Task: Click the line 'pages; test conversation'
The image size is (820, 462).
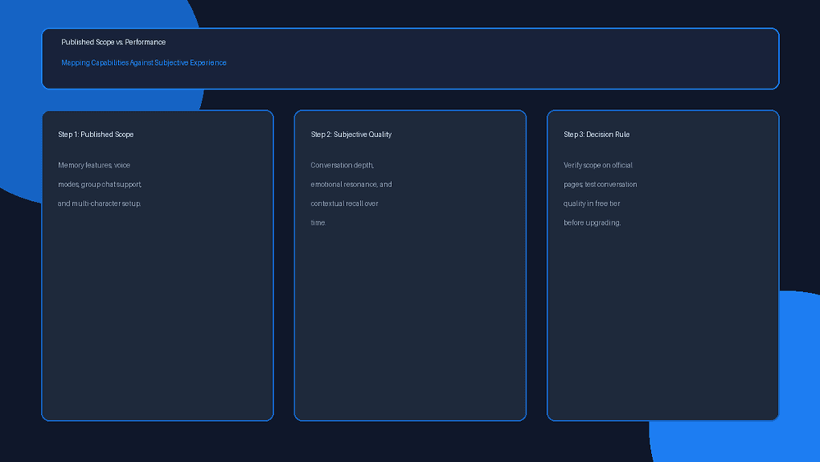Action: tap(600, 185)
